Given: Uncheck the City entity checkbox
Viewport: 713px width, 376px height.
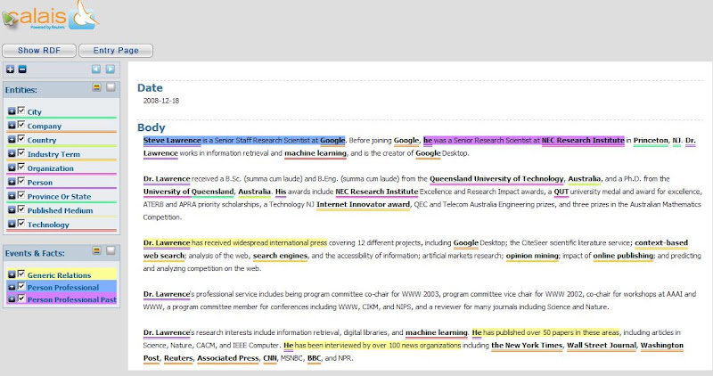Looking at the screenshot, I should (20, 110).
